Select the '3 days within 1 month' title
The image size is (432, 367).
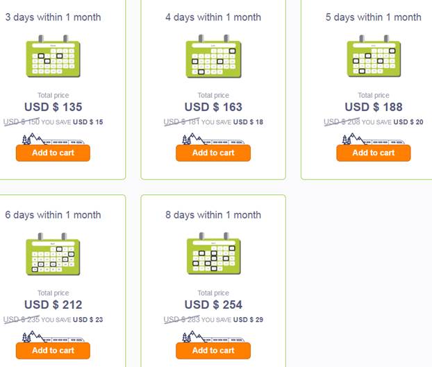53,17
